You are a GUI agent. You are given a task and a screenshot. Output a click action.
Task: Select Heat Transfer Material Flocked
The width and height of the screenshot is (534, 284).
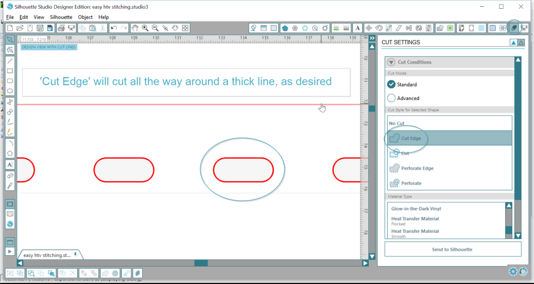415,221
